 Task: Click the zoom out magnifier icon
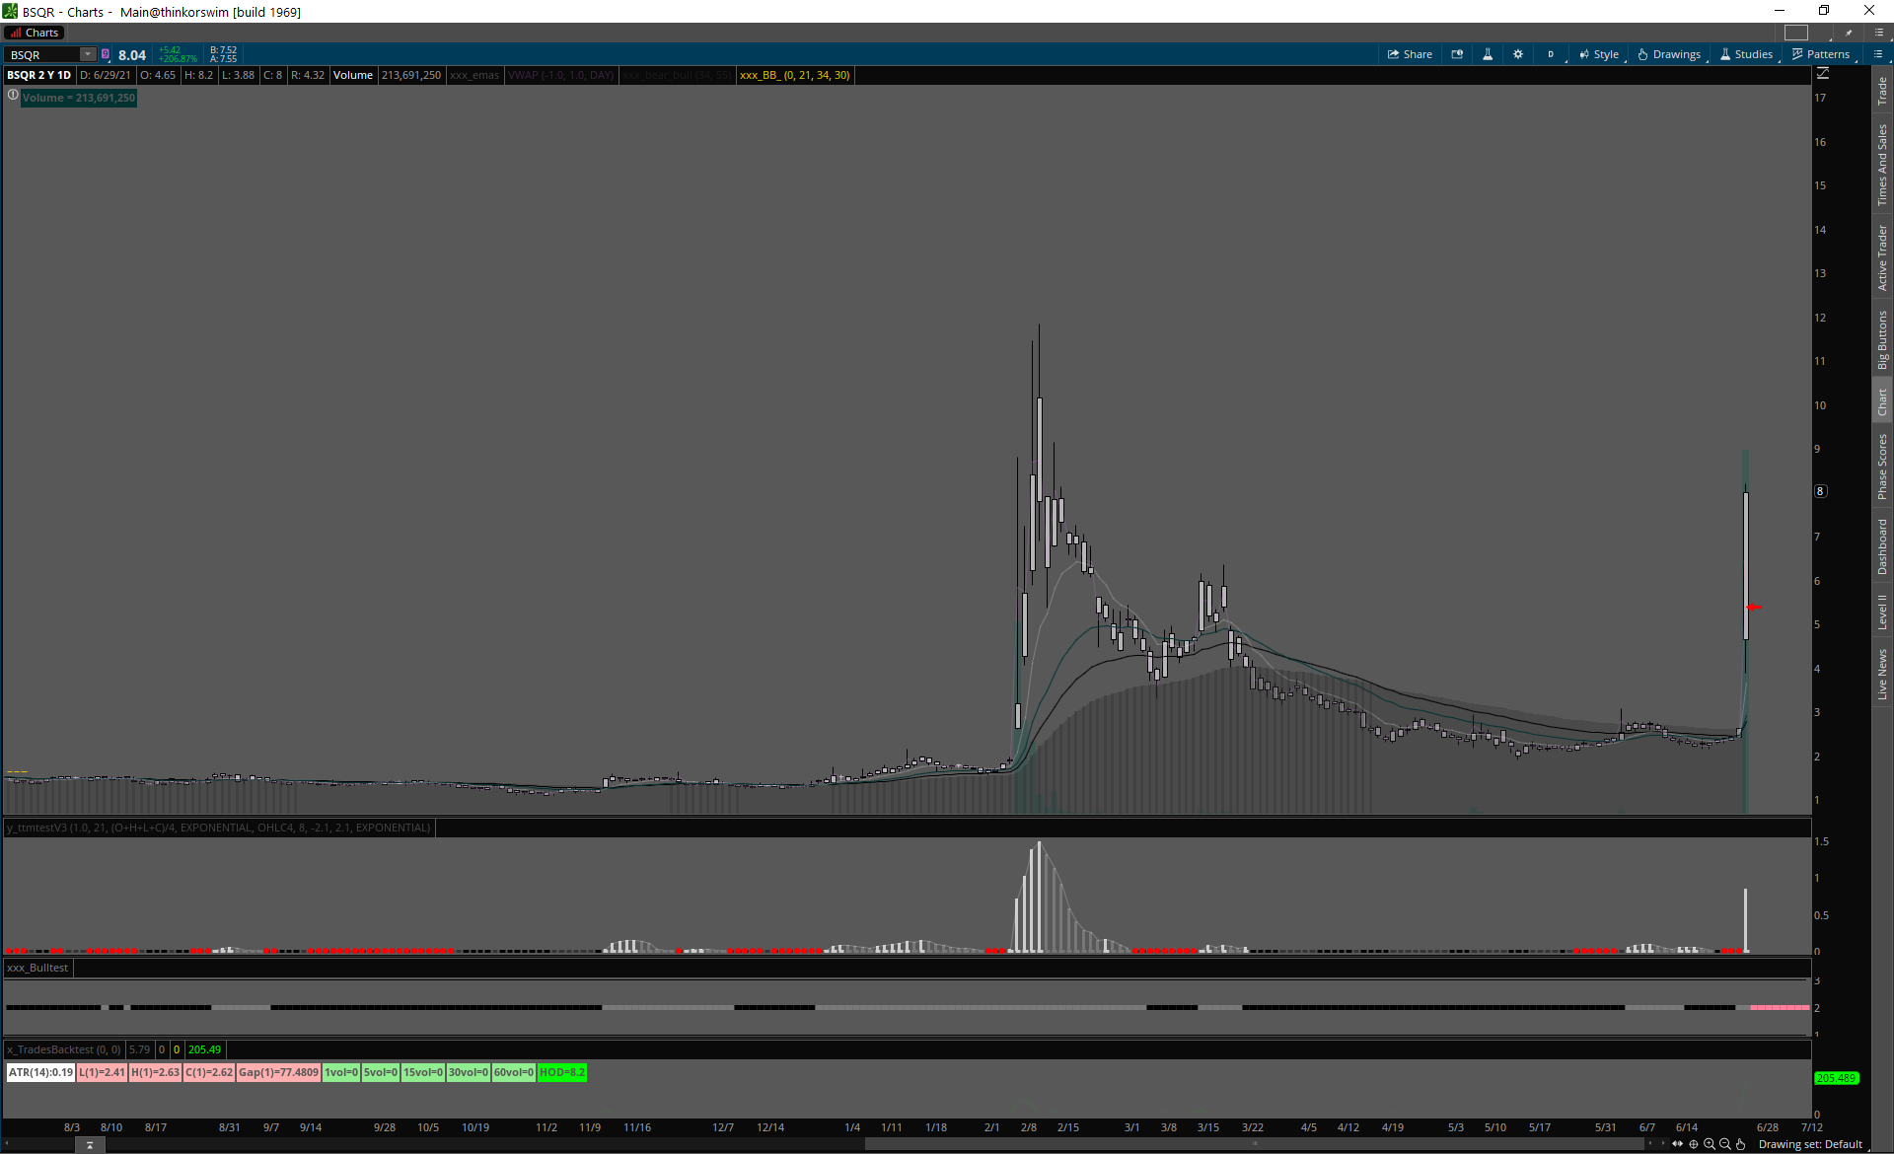click(1725, 1144)
